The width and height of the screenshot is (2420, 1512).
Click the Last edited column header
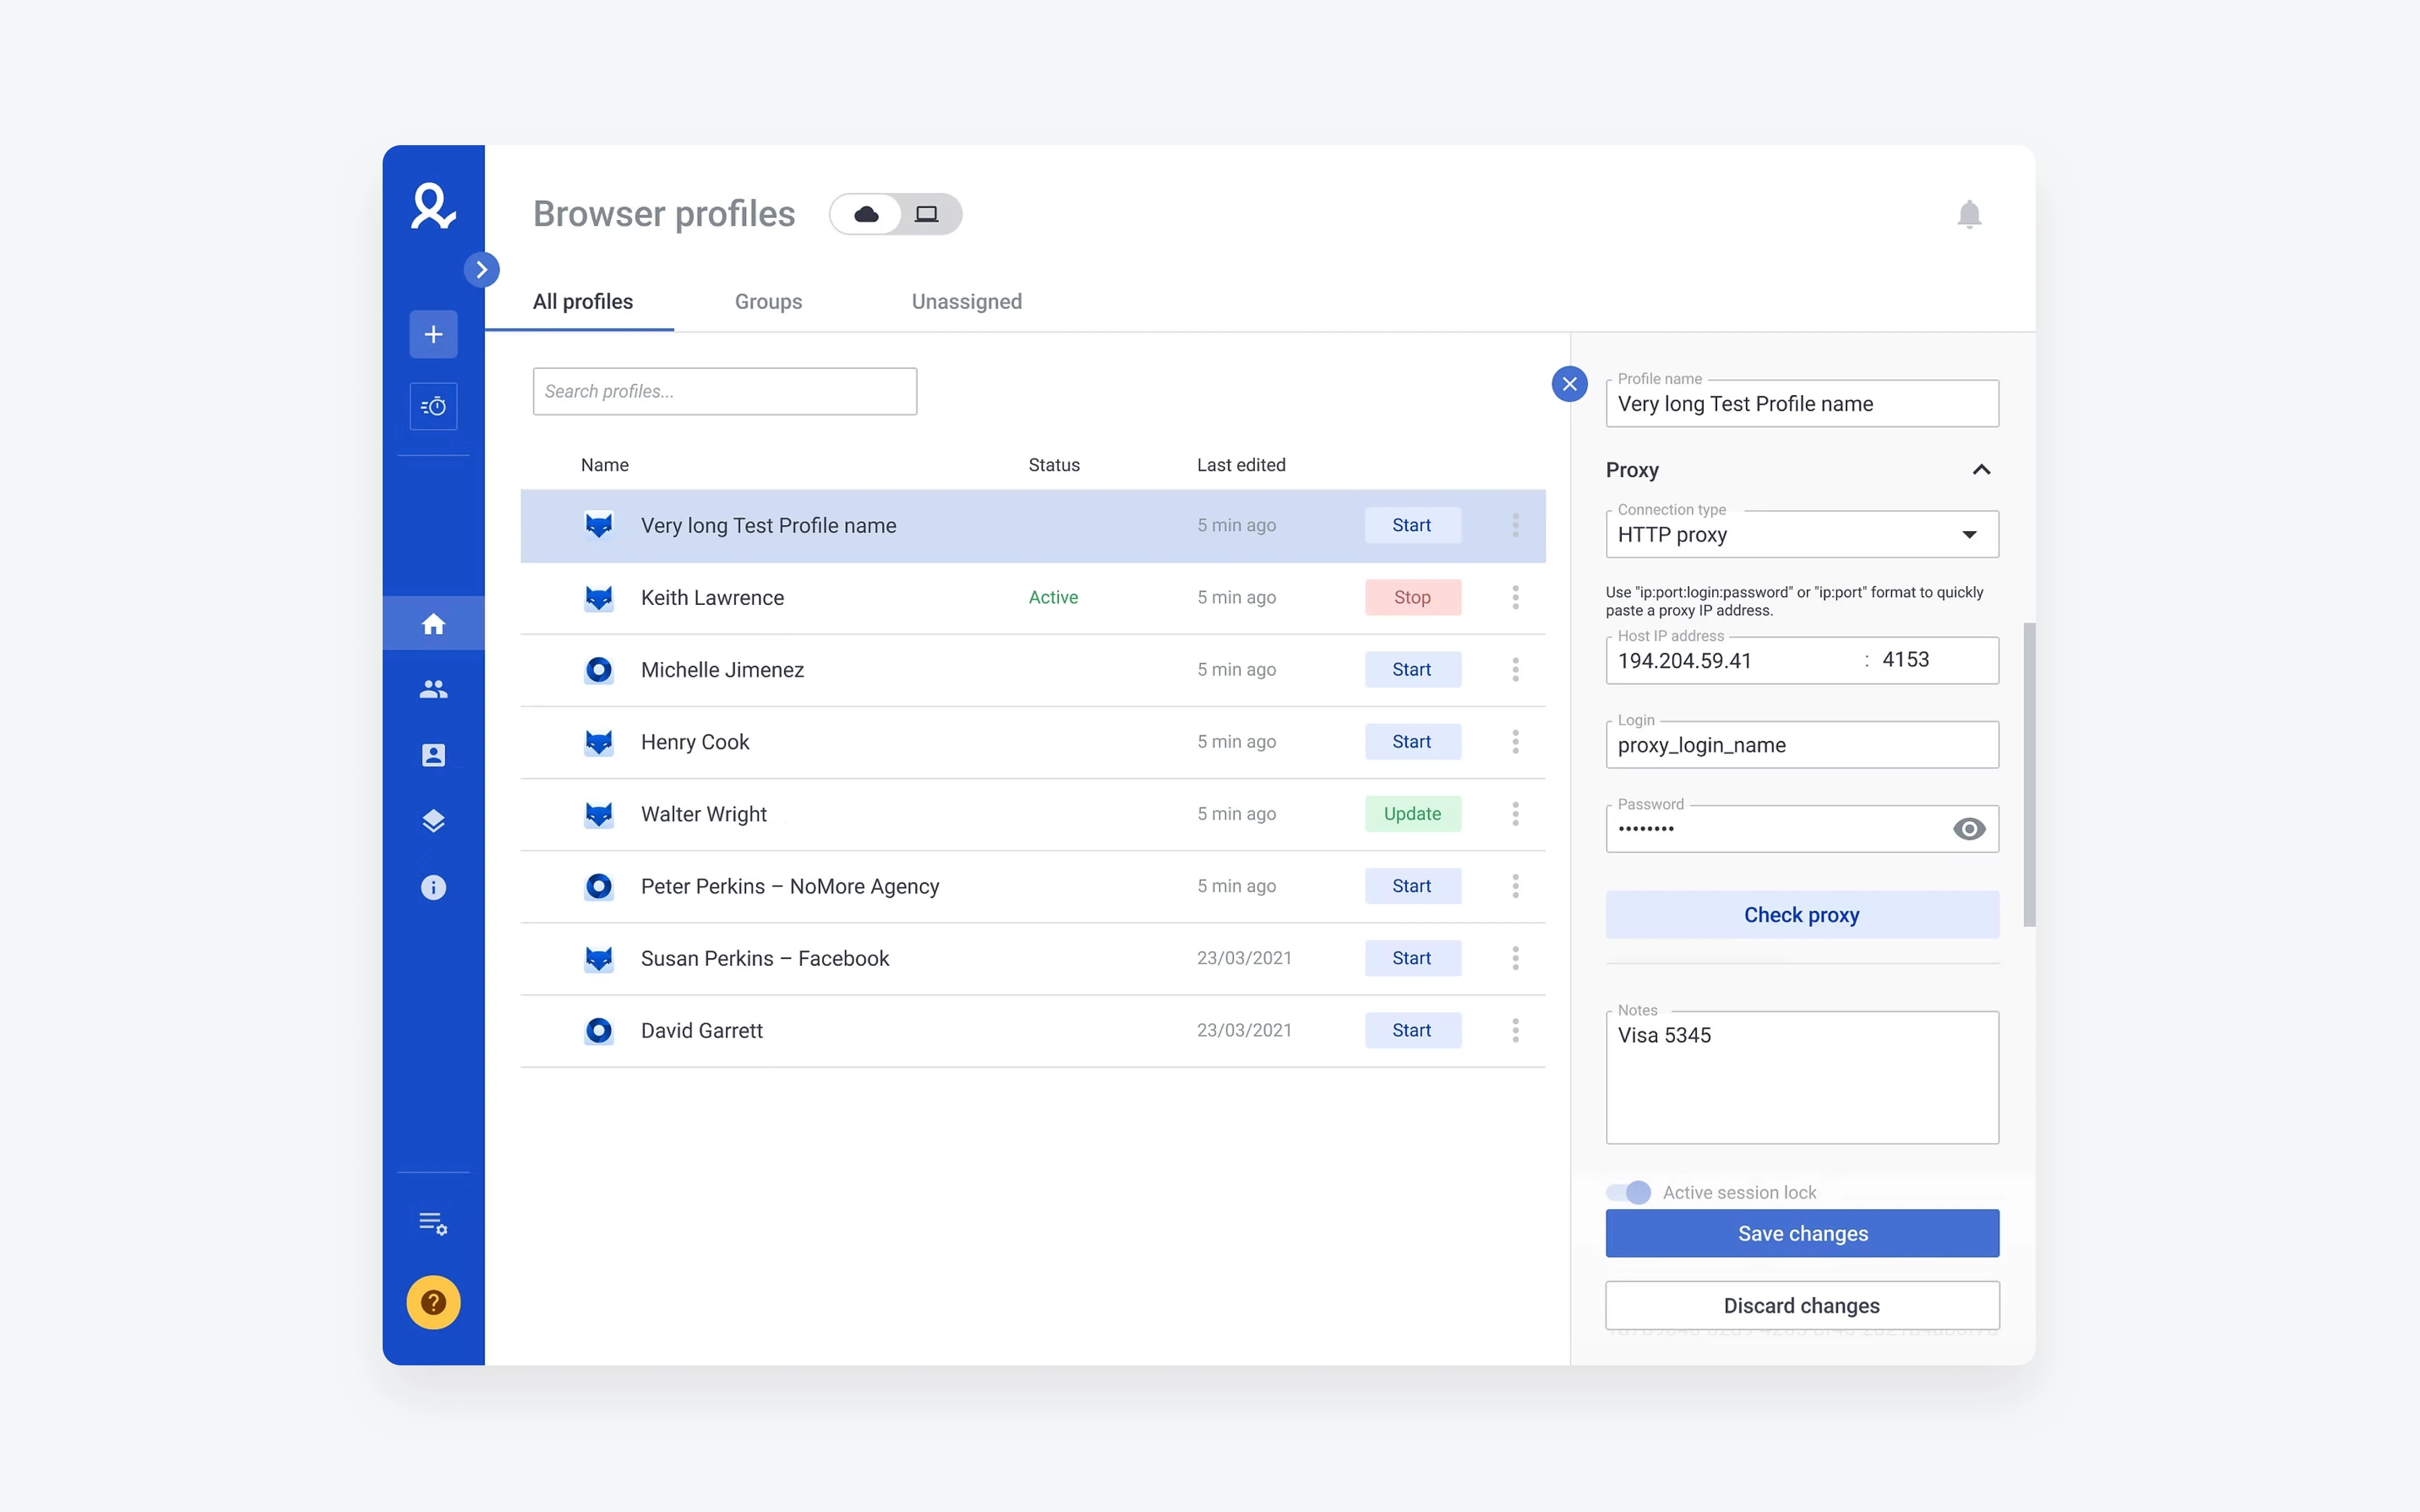(1240, 465)
